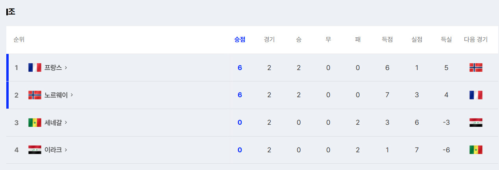Open the 세네갈 team link
499x170 pixels.
[53, 122]
